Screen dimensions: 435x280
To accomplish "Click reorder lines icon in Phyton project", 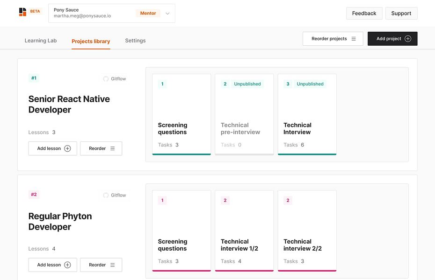I will pos(112,265).
